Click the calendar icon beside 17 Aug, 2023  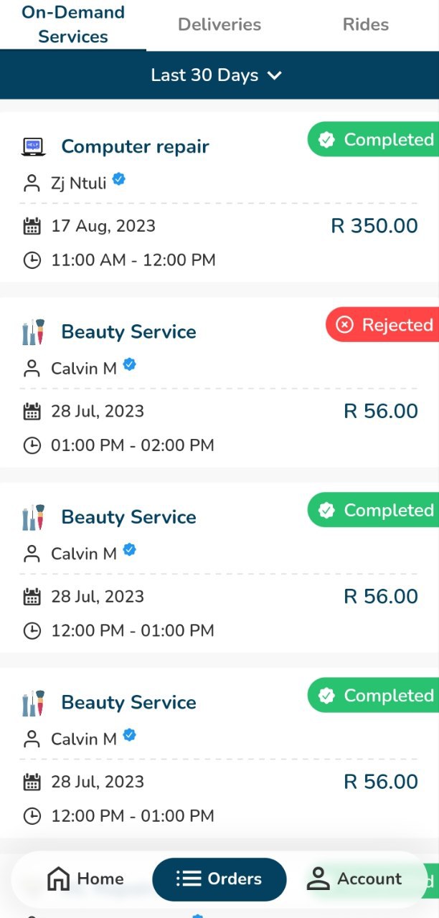(32, 227)
